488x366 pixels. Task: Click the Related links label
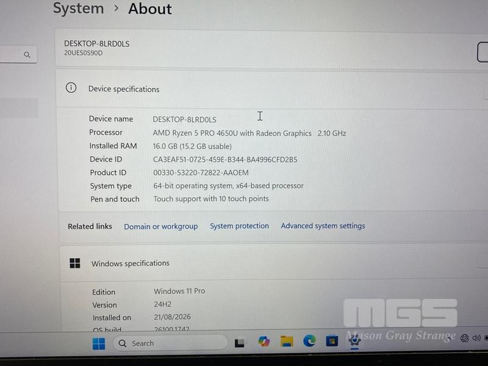[x=90, y=226]
